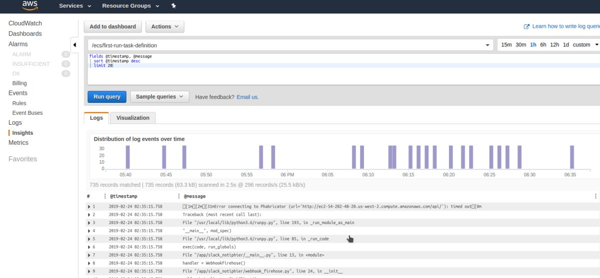Open Alarms in sidebar
The height and width of the screenshot is (278, 600).
(x=18, y=44)
